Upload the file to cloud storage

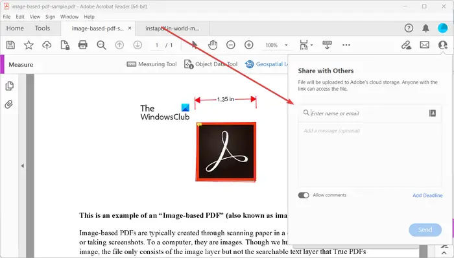point(47,45)
